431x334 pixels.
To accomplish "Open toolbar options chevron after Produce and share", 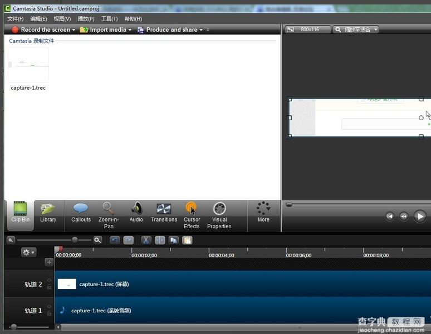I will point(208,30).
